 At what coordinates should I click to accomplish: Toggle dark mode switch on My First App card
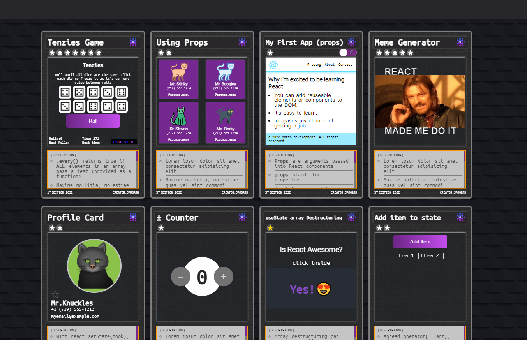tap(348, 53)
